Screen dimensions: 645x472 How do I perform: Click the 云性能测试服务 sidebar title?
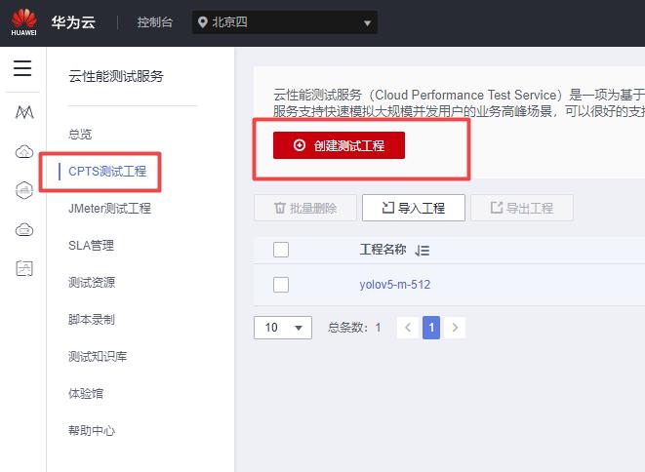pos(116,76)
